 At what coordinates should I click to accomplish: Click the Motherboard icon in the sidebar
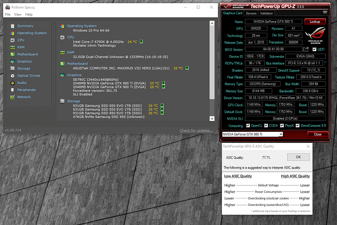13,54
